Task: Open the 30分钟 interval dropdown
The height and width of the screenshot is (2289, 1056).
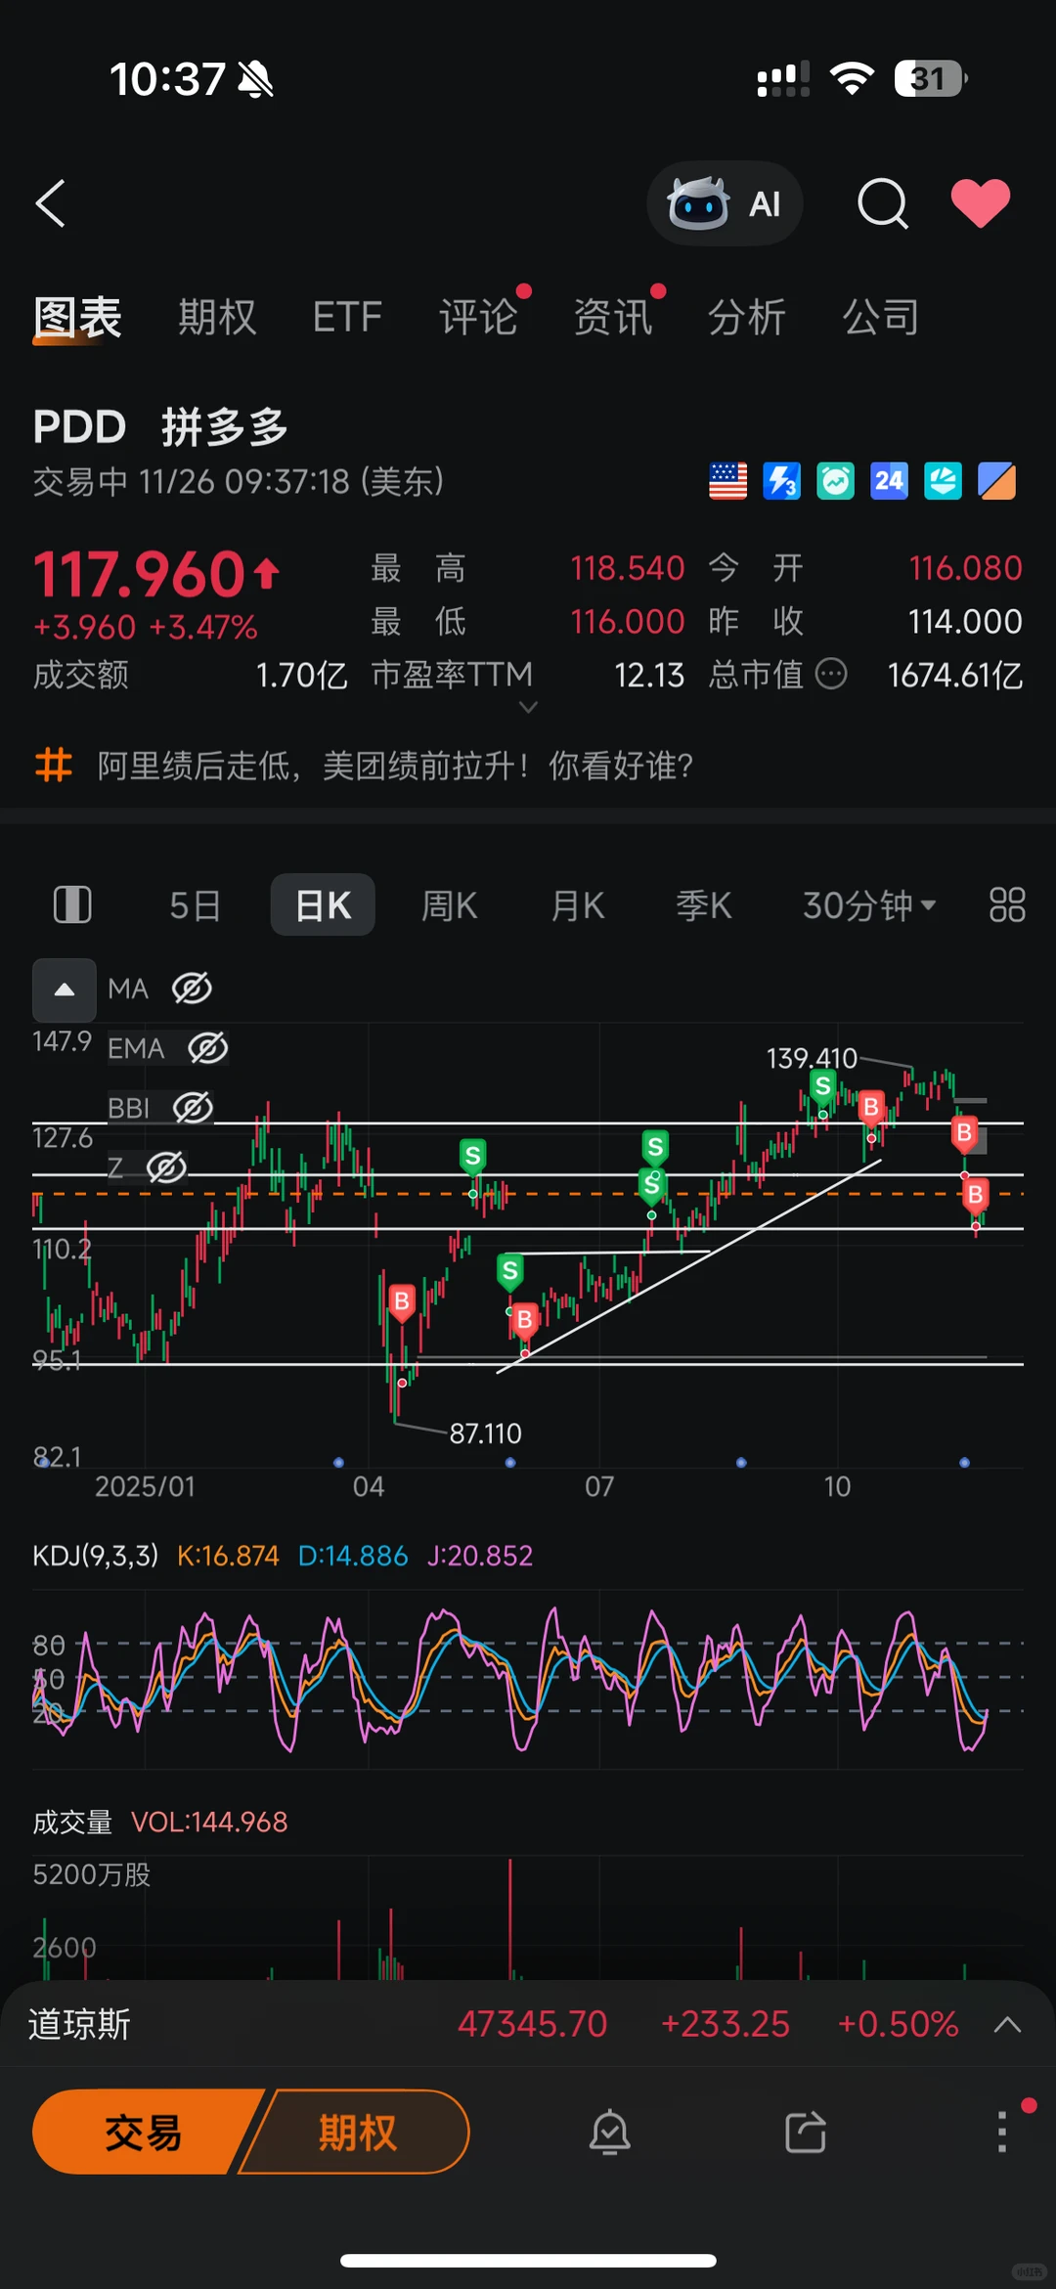Action: coord(869,905)
